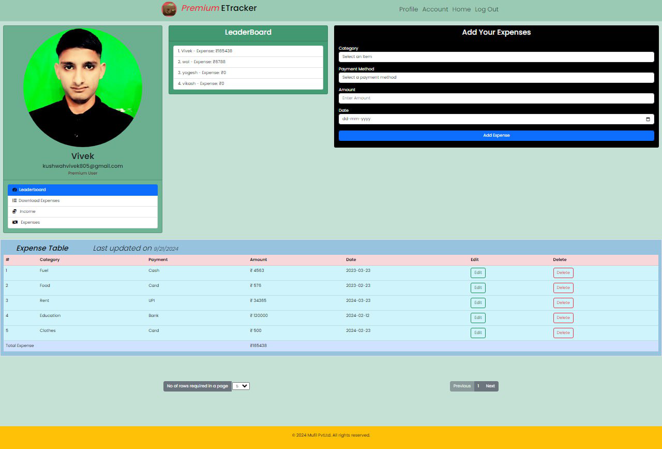Click the ETracker monkey logo
Screen dimensions: 662x449
(169, 9)
